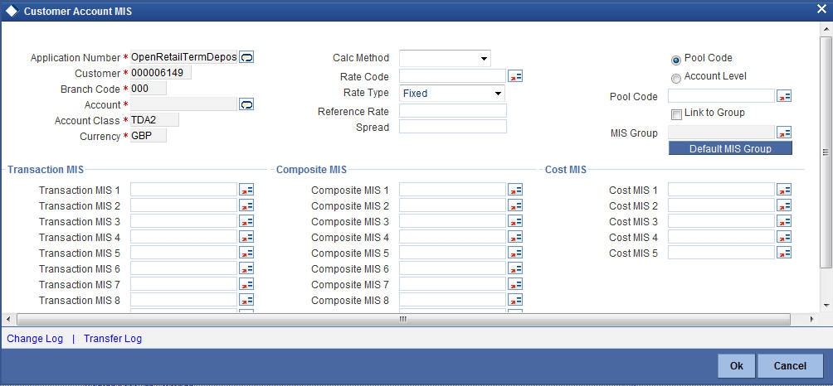Click the Application Number field OpenRetailTermDepos
Image resolution: width=833 pixels, height=386 pixels.
[x=184, y=57]
